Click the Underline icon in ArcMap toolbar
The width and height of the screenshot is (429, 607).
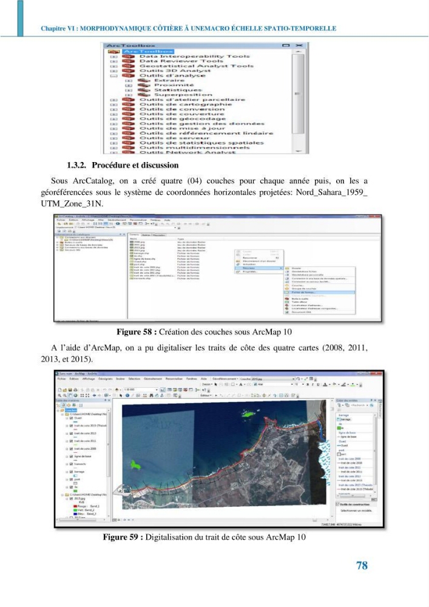coord(318,384)
